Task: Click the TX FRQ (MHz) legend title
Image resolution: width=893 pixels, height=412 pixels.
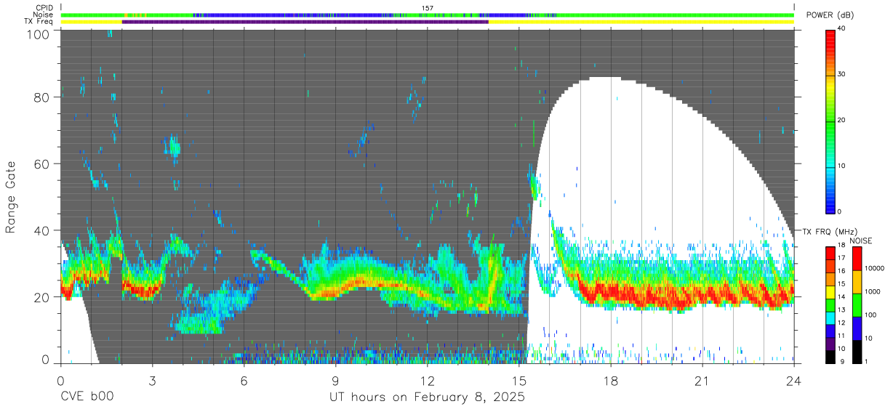Action: coord(830,232)
